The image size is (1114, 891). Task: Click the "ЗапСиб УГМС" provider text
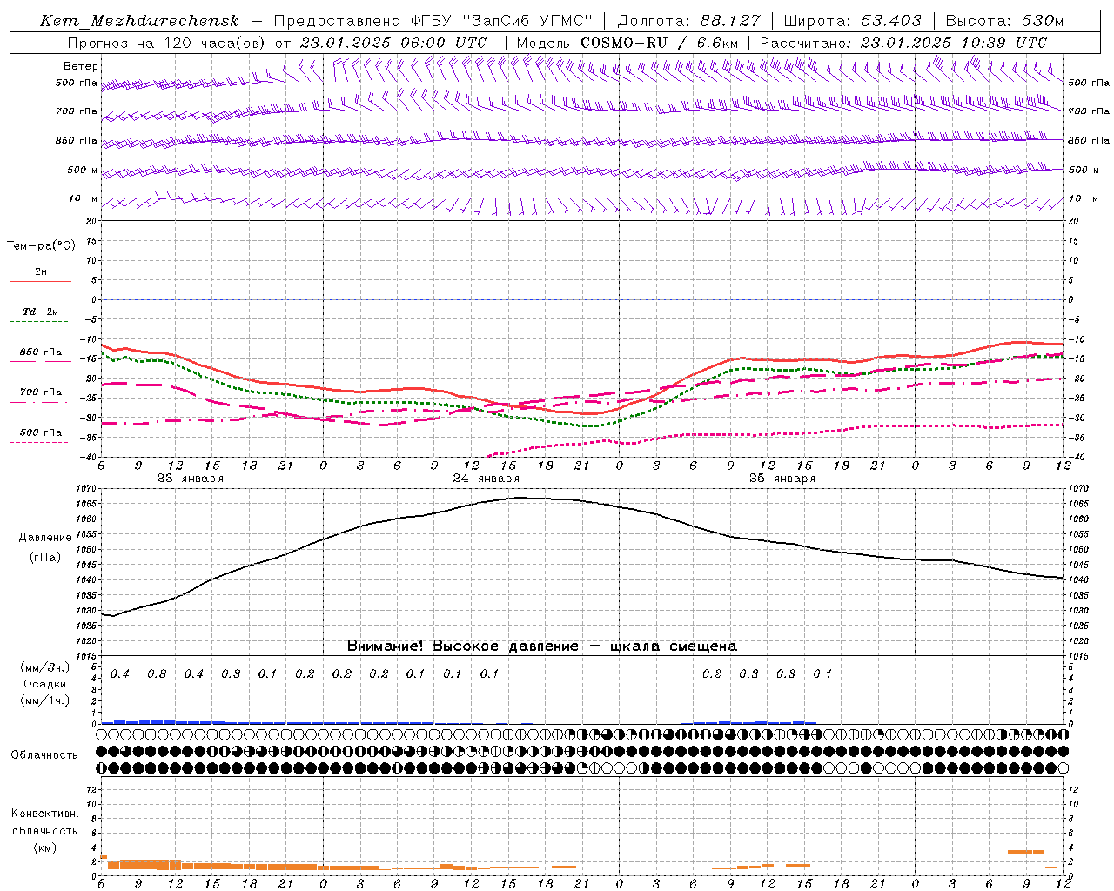click(527, 21)
